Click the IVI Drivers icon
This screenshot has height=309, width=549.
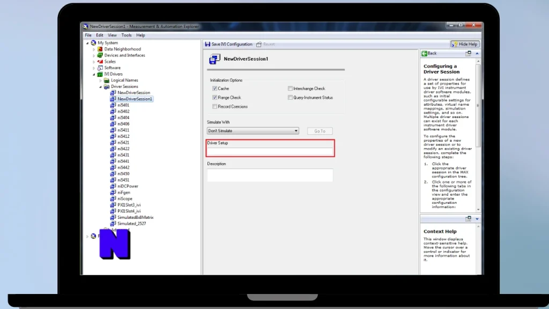(x=100, y=74)
